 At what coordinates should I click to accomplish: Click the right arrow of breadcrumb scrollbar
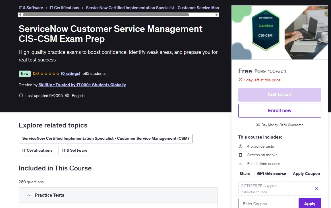pyautogui.click(x=217, y=15)
